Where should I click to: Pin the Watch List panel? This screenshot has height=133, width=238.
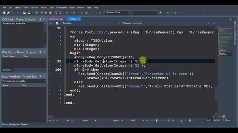pyautogui.click(x=40, y=52)
